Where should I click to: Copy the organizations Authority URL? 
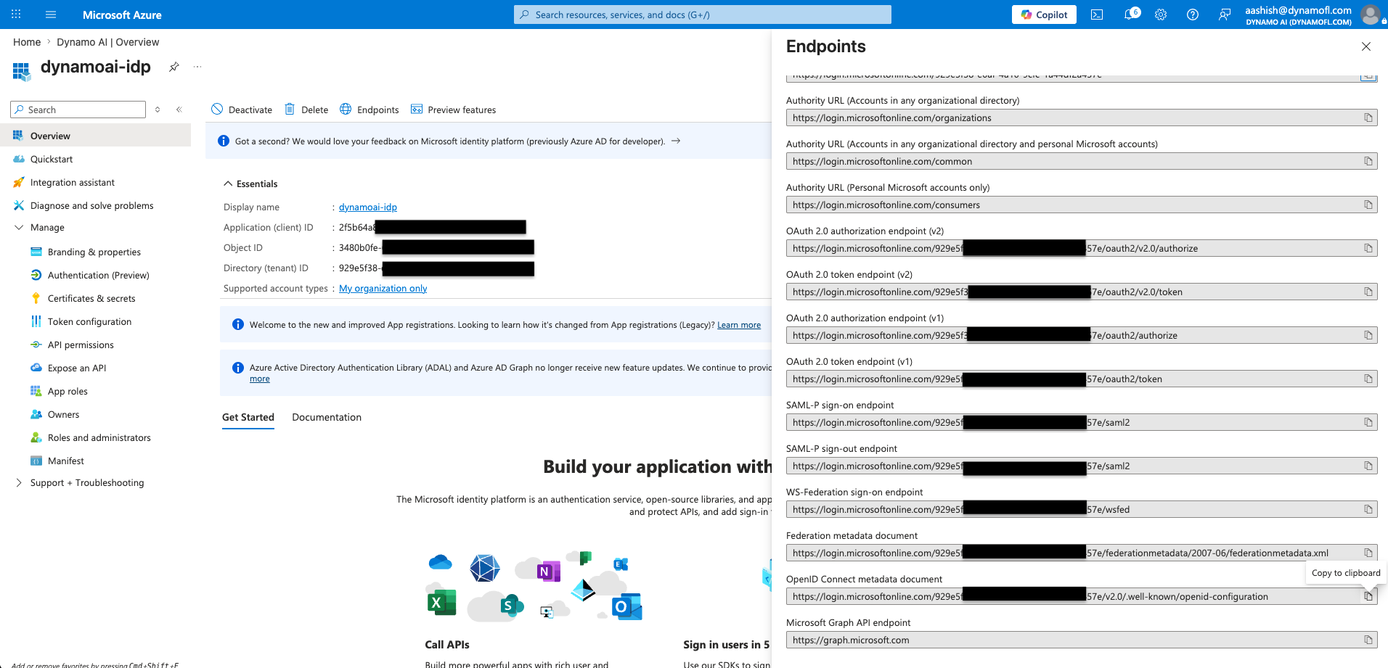(1368, 117)
